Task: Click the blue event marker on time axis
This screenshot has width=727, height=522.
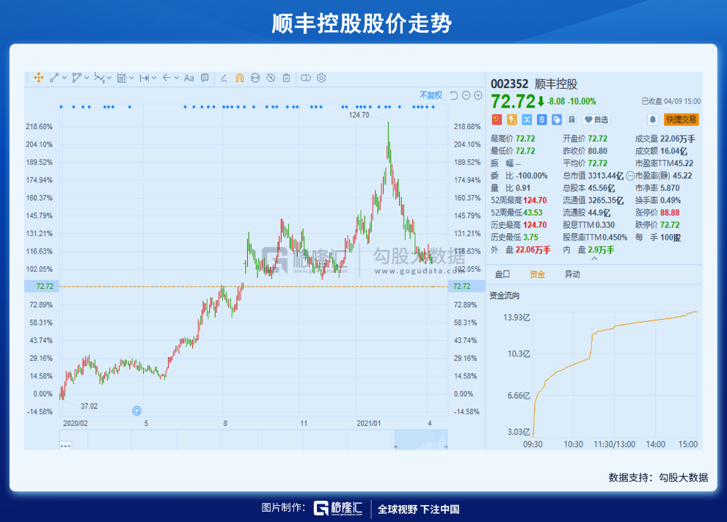Action: click(x=136, y=411)
